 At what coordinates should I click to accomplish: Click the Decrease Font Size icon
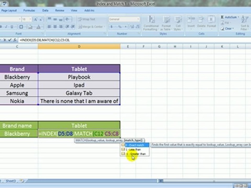coord(41,19)
